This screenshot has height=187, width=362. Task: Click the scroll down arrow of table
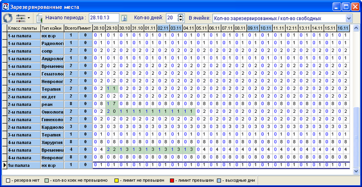[356, 171]
